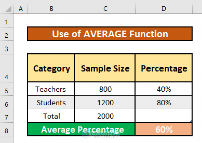Image resolution: width=202 pixels, height=143 pixels.
Task: Select row 1 header
Action: point(6,21)
